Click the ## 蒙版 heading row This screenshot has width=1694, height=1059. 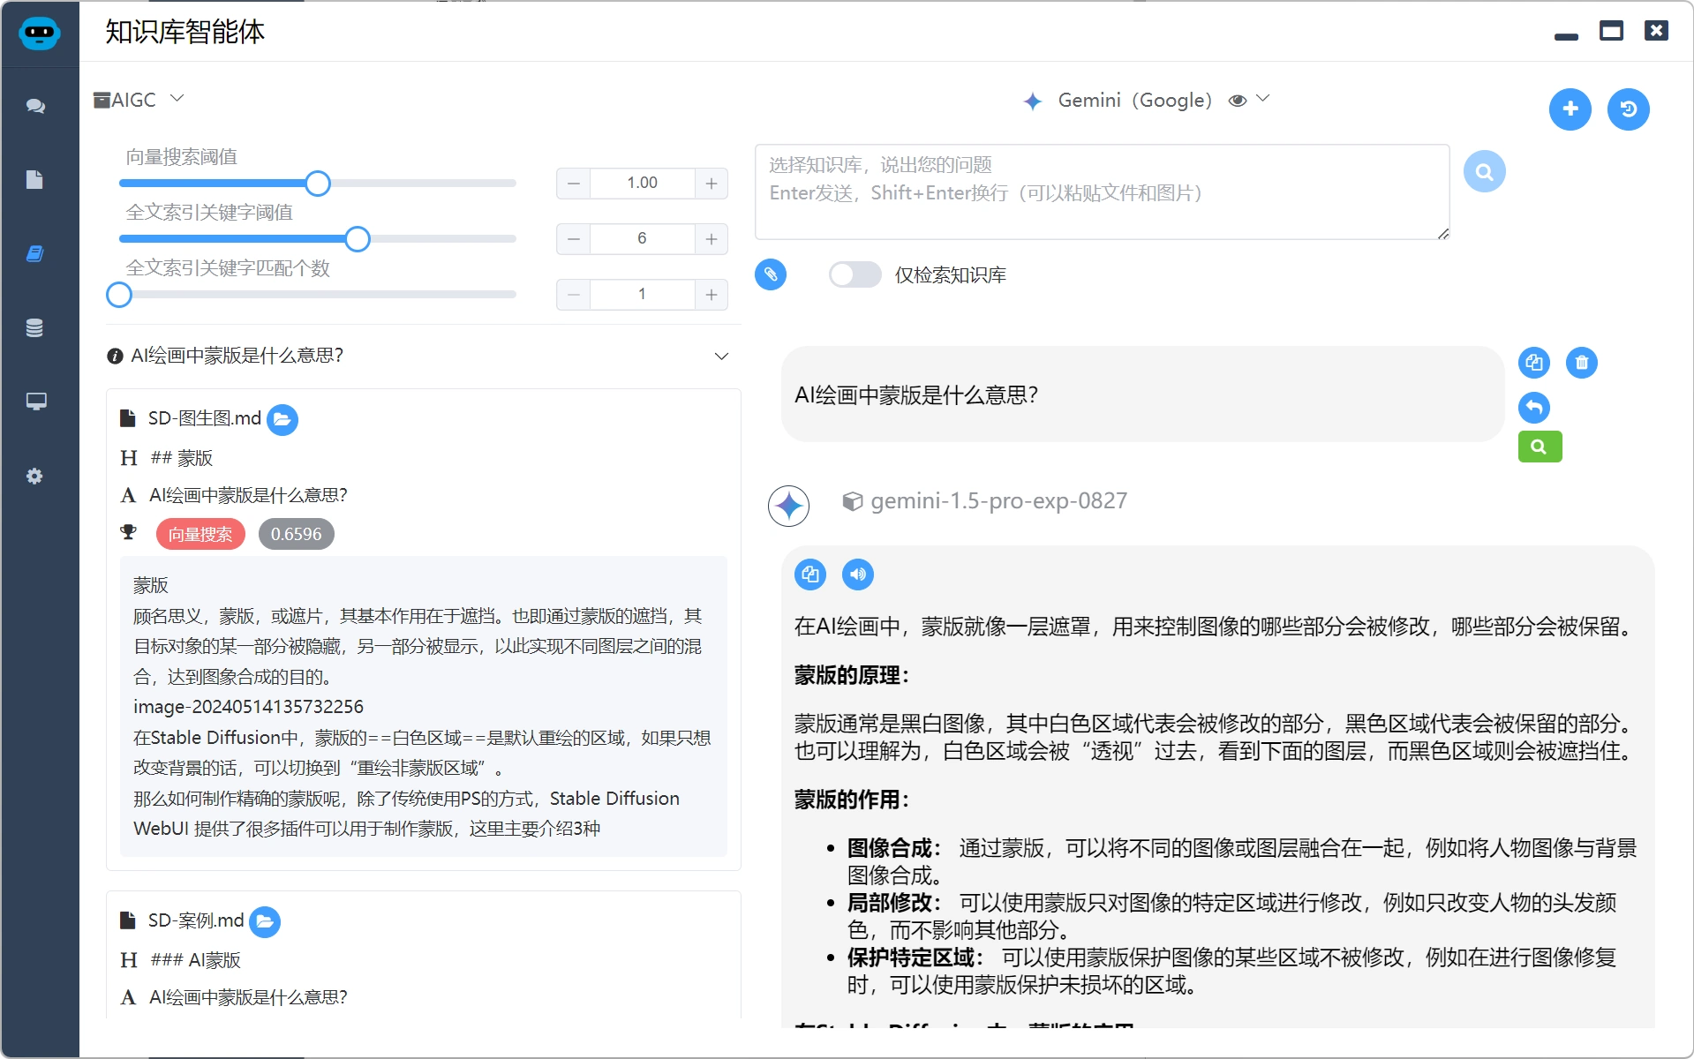coord(182,458)
